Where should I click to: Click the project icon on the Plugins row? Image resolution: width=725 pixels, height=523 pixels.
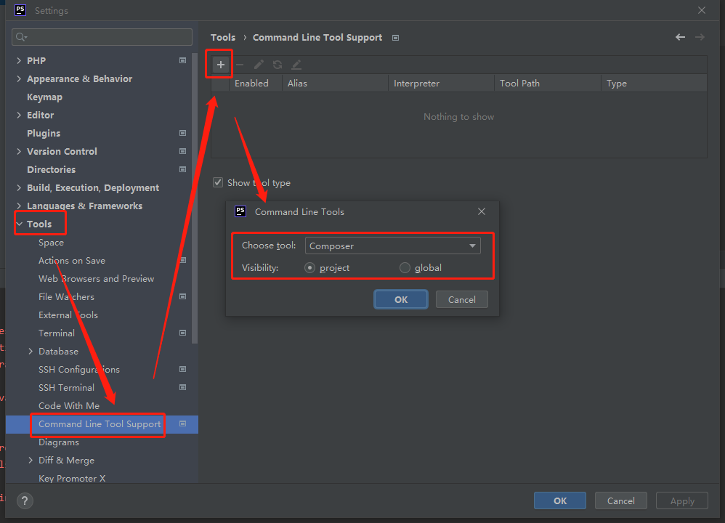pos(182,133)
